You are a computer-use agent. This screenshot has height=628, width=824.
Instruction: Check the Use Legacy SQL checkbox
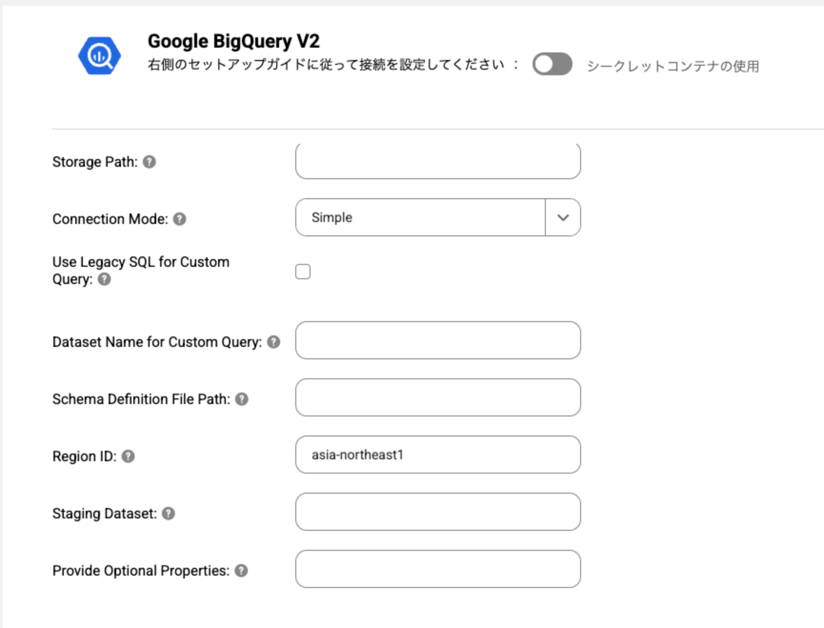click(303, 272)
